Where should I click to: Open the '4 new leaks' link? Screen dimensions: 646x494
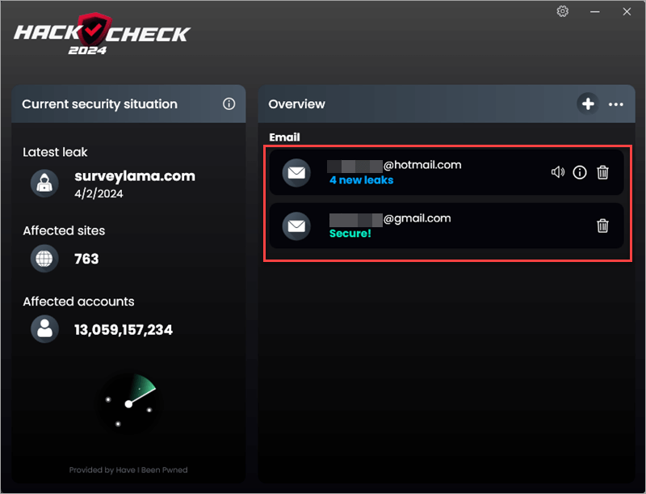coord(361,180)
